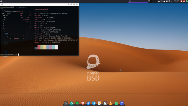
Task: Open the NomadBSD menu in top-left corner
Action: click(1, 1)
